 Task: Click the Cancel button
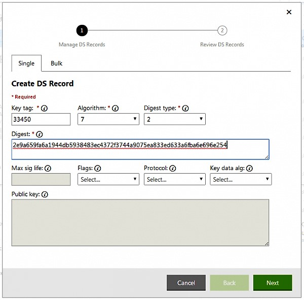186,283
